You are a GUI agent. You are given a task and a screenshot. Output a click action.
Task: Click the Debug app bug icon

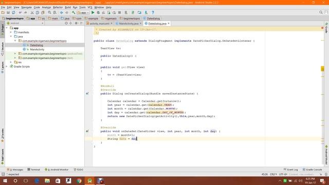click(x=98, y=12)
